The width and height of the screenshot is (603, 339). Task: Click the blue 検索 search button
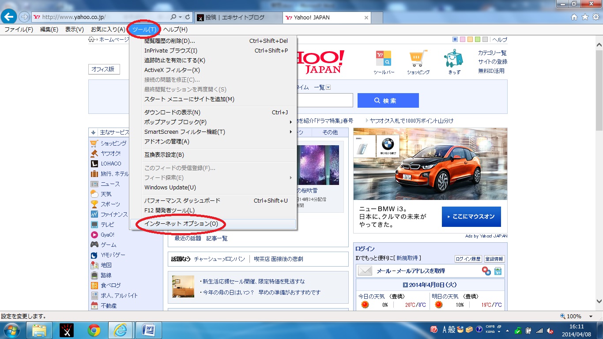(388, 101)
